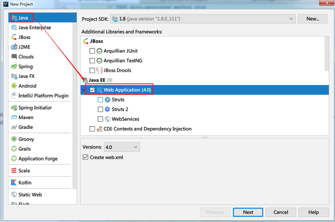Click the Struts 2 gear icon
This screenshot has height=222, width=335.
click(108, 109)
